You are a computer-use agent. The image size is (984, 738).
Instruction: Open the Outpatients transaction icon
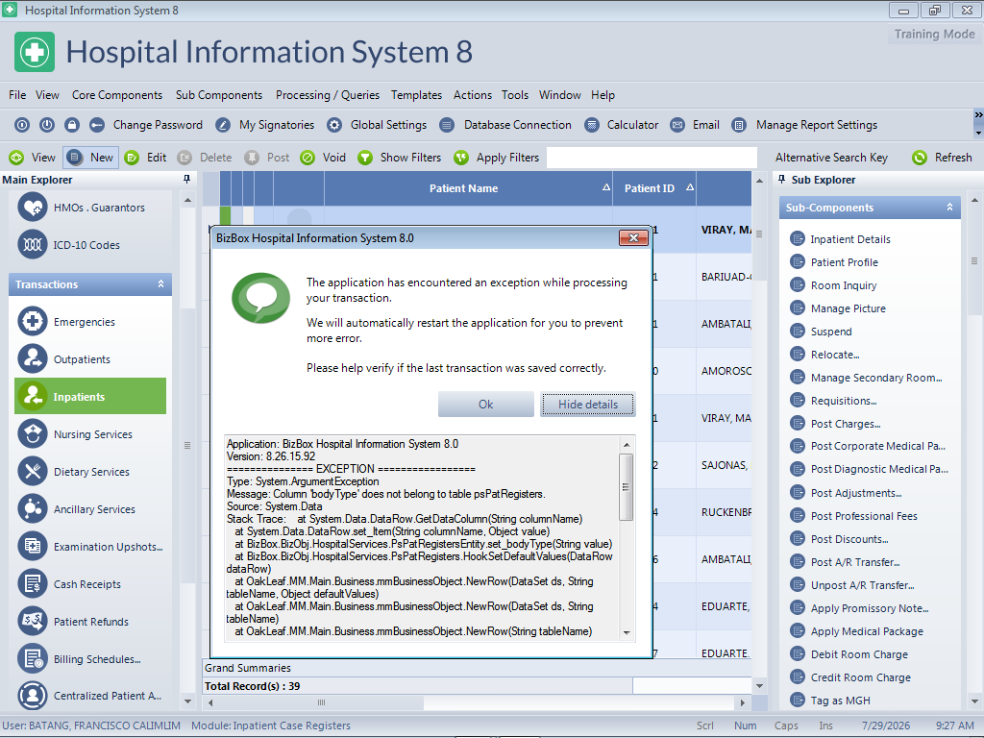33,359
